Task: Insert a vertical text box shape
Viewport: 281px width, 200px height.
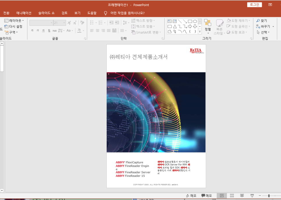Action: coord(175,21)
